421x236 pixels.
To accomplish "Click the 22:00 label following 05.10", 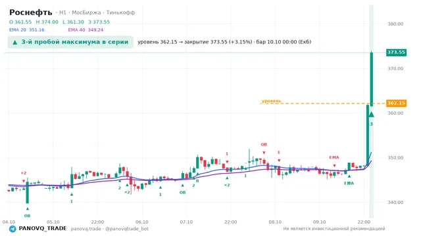I will pyautogui.click(x=97, y=222).
